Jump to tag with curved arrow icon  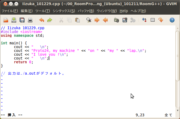(x=161, y=20)
